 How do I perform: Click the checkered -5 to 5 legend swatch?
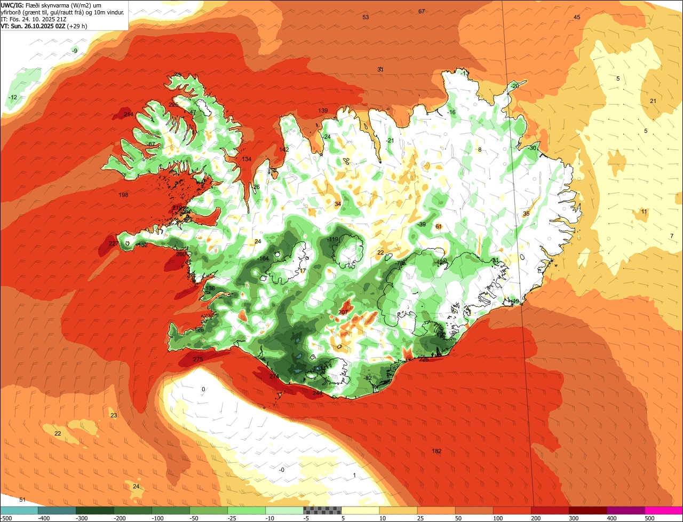pyautogui.click(x=322, y=510)
